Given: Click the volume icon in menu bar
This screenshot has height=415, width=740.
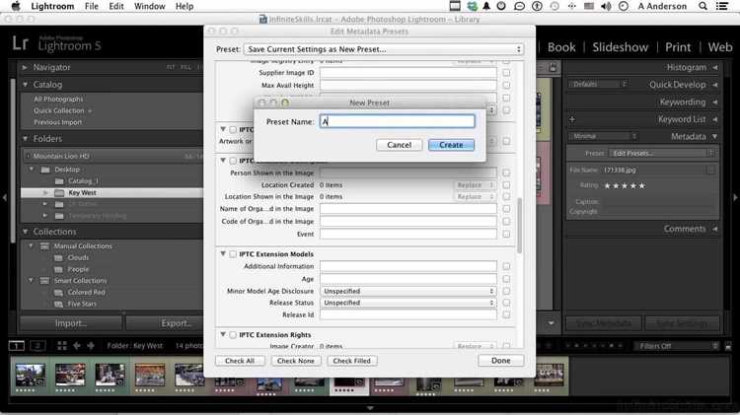Looking at the screenshot, I should (x=607, y=6).
